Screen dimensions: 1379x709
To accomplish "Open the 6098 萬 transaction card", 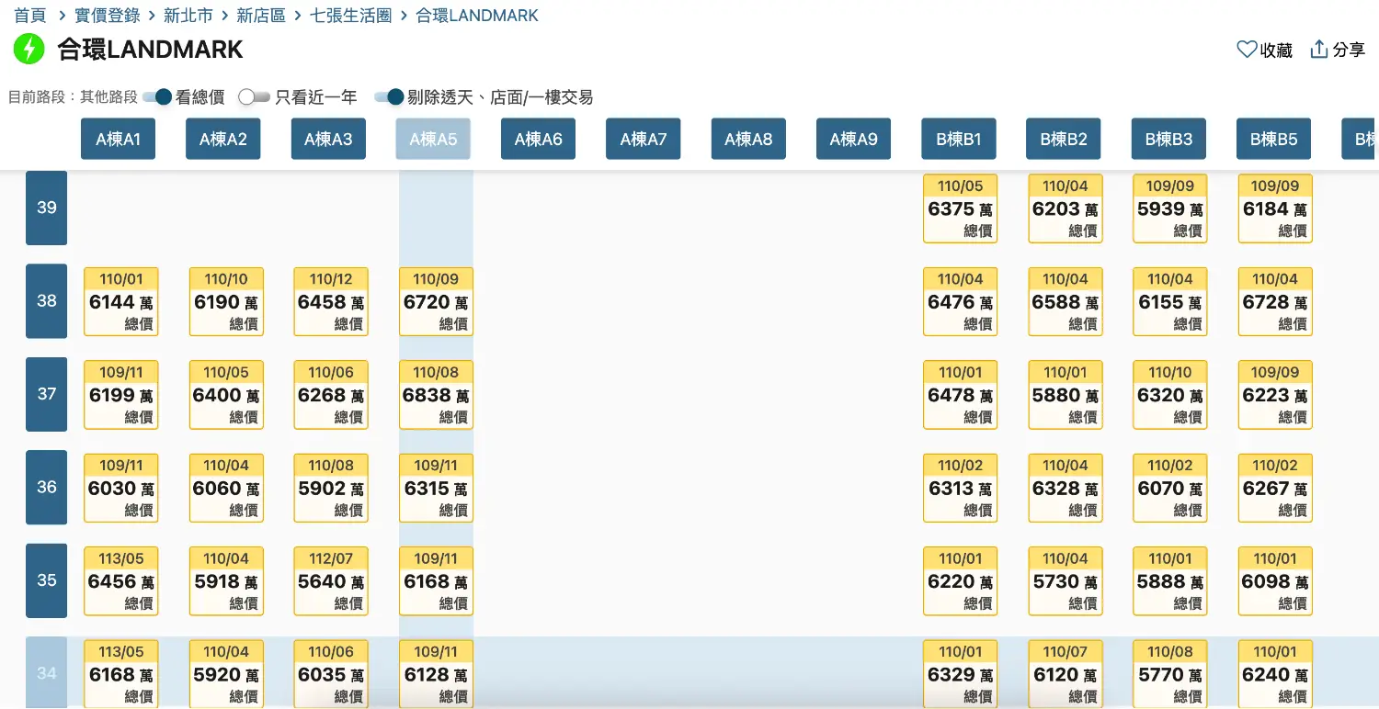I will tap(1275, 581).
